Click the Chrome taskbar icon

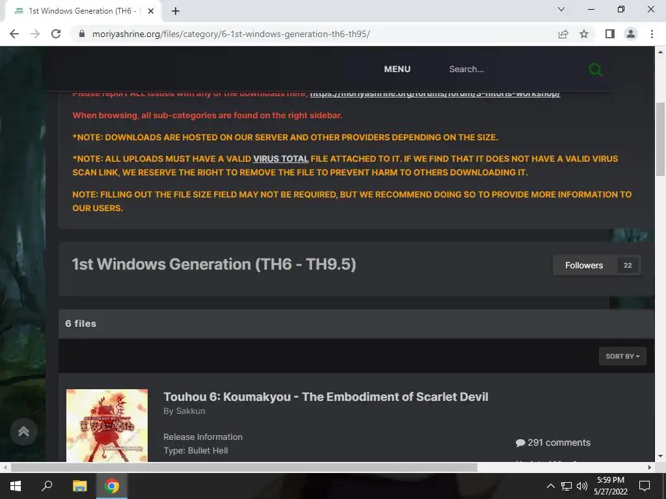click(112, 486)
